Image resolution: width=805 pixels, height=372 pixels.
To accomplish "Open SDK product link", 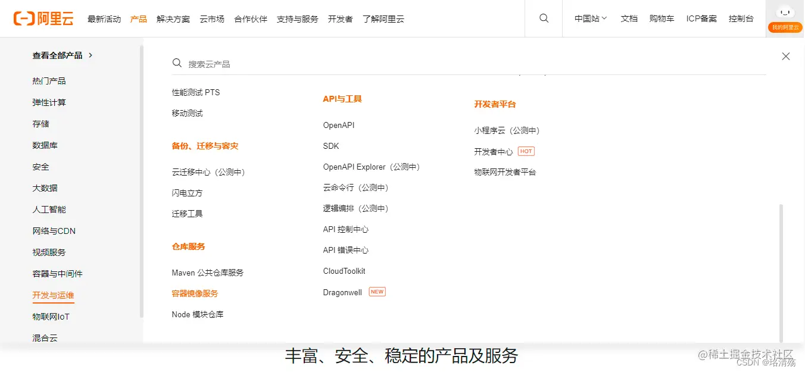I will (331, 146).
